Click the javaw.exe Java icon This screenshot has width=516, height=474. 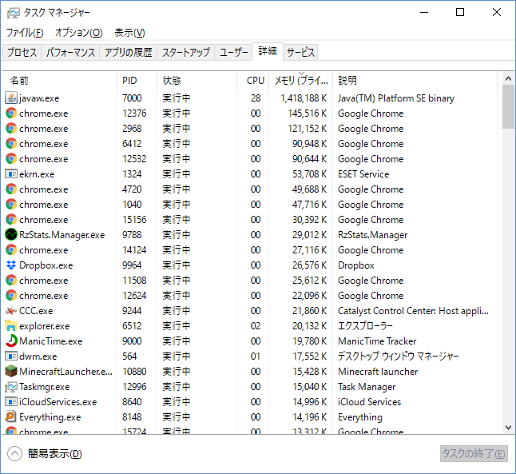point(11,98)
